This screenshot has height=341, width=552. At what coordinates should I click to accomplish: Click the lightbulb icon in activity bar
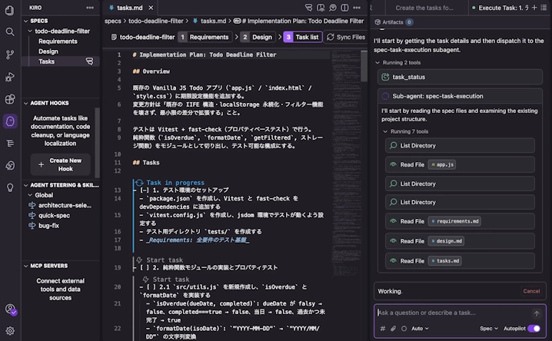[10, 187]
